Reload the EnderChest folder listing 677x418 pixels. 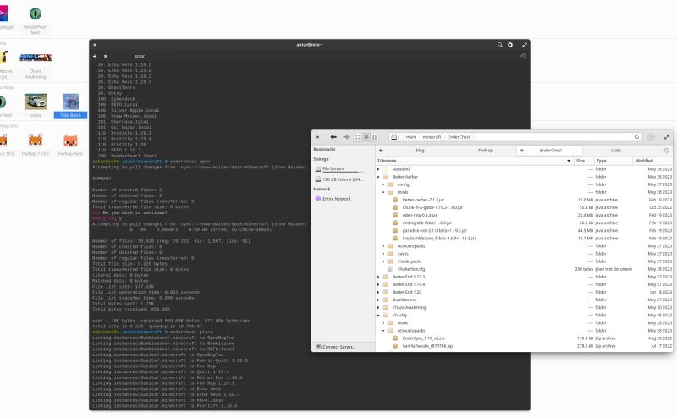[636, 137]
